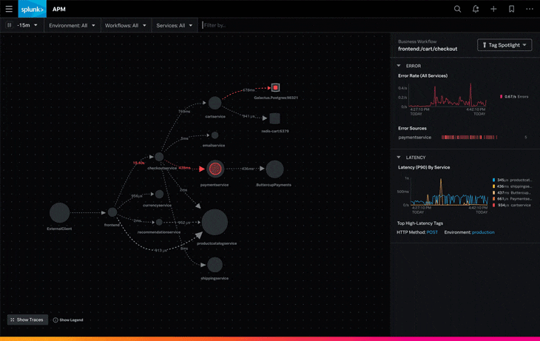Open the Tag Spotlight dropdown
Image resolution: width=540 pixels, height=341 pixels.
(x=504, y=45)
